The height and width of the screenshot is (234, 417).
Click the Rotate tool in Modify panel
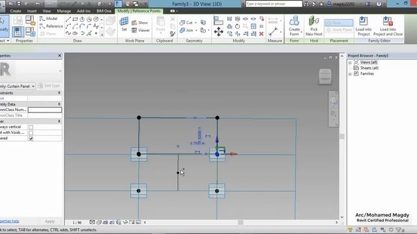pos(237,26)
